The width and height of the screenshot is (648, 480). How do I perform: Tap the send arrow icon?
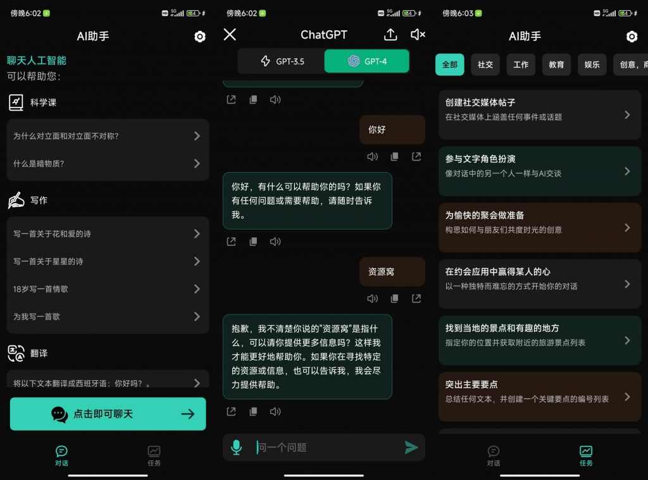[411, 447]
